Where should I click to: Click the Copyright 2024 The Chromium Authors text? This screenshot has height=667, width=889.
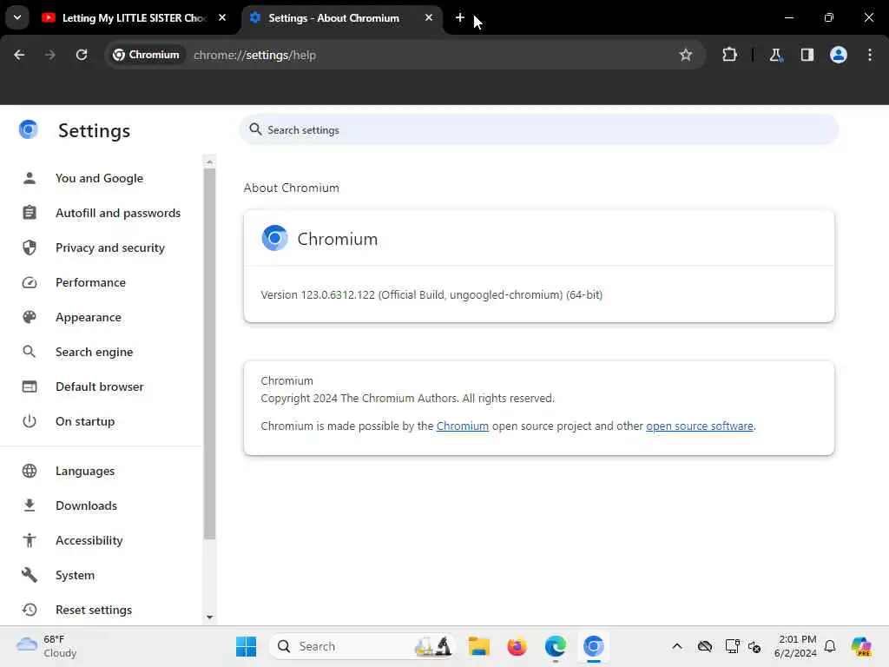click(408, 398)
